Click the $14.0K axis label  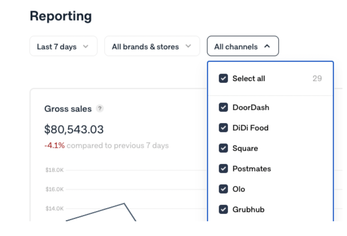point(54,208)
